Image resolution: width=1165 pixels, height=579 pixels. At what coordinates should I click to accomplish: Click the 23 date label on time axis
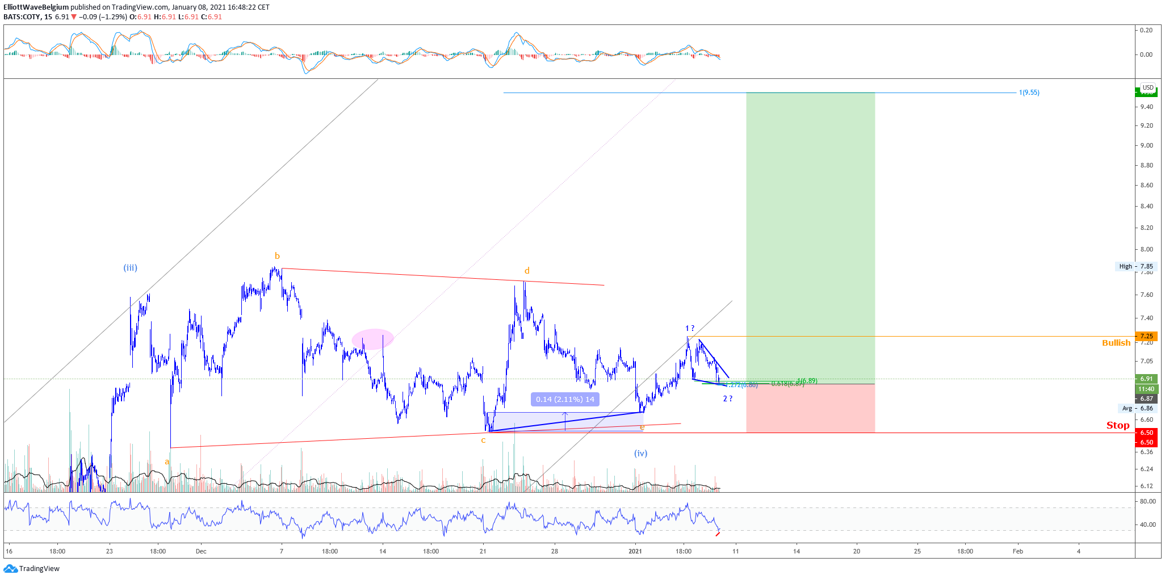point(110,551)
